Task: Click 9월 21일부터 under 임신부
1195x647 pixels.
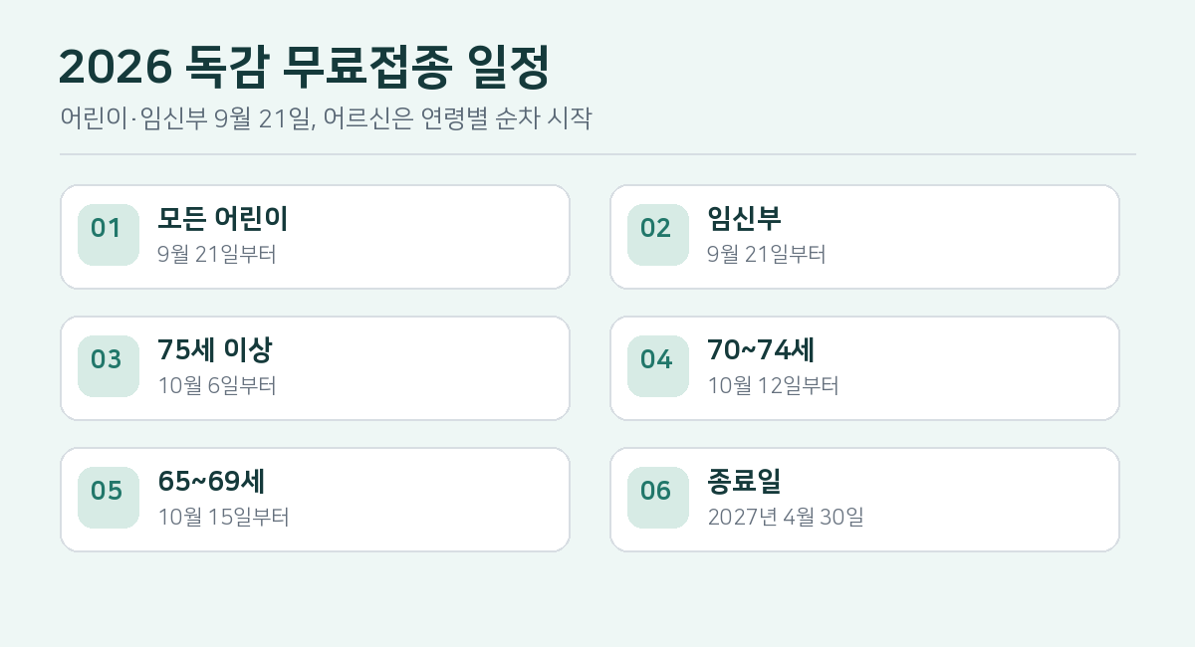Action: pos(767,254)
